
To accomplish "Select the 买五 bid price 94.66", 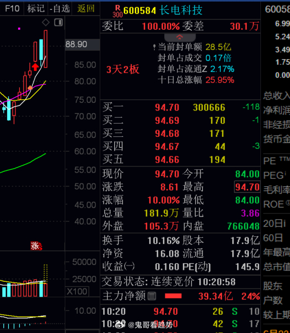I will coord(167,160).
